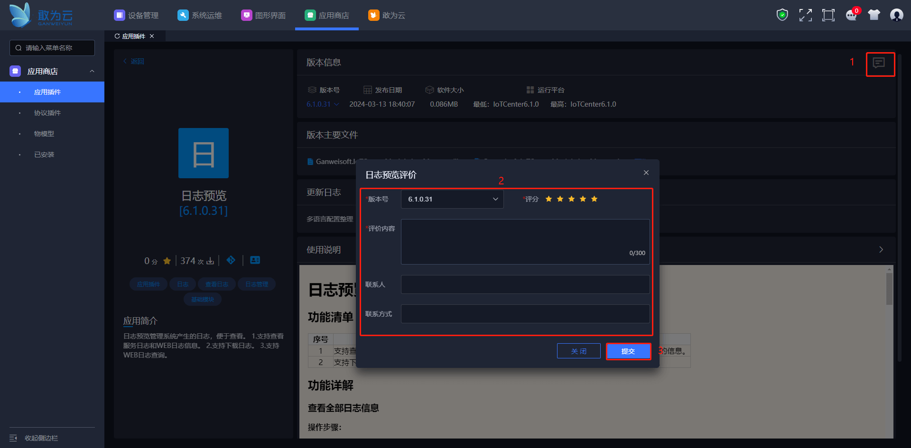Click the 应用商店 sidebar store icon
Viewport: 911px width, 448px height.
[15, 71]
